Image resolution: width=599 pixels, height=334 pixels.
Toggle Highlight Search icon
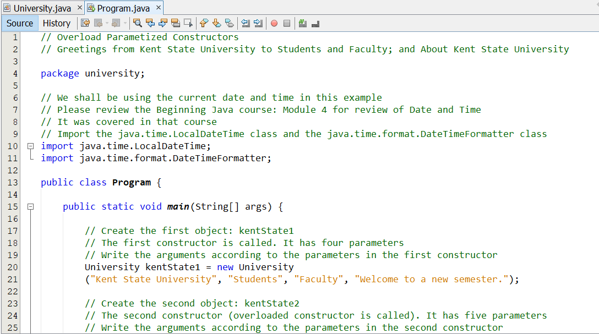click(x=176, y=23)
